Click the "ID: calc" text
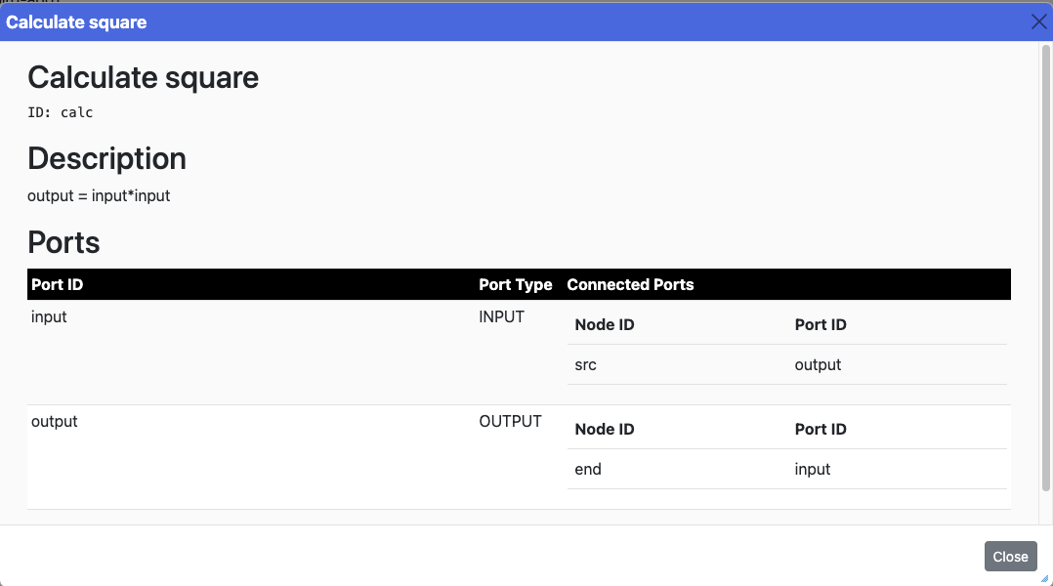 [x=61, y=112]
